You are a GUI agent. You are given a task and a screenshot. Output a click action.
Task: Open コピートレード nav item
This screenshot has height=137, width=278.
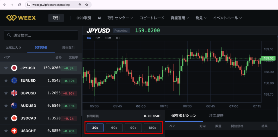[152, 18]
